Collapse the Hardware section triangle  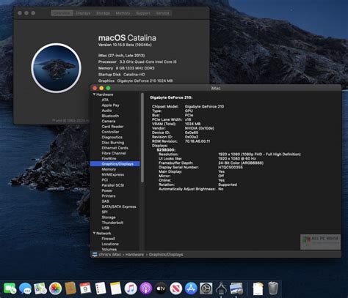coord(94,94)
